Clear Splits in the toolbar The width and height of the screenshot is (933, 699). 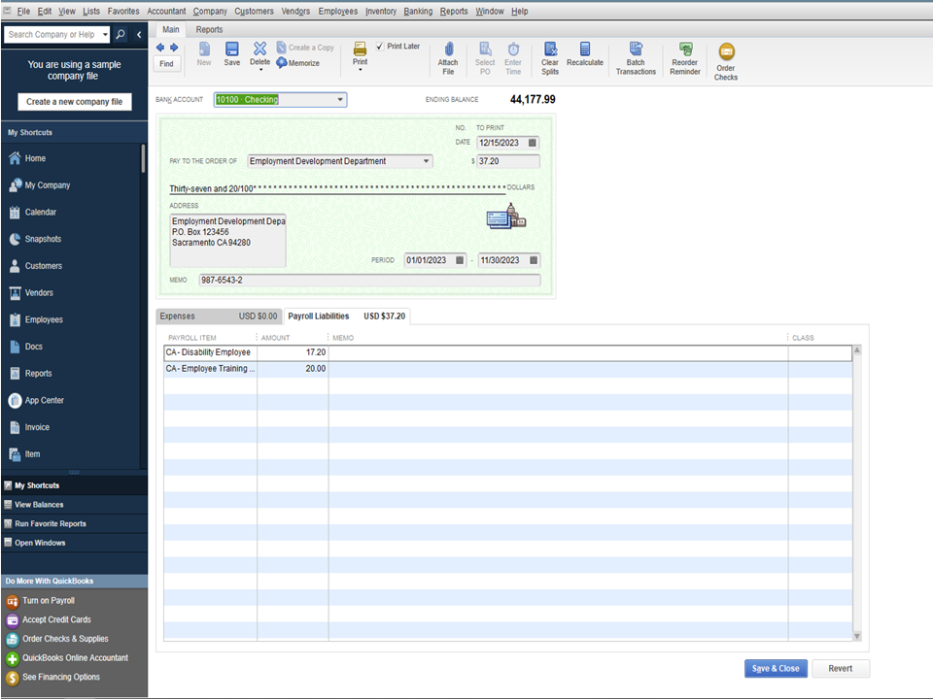point(550,58)
